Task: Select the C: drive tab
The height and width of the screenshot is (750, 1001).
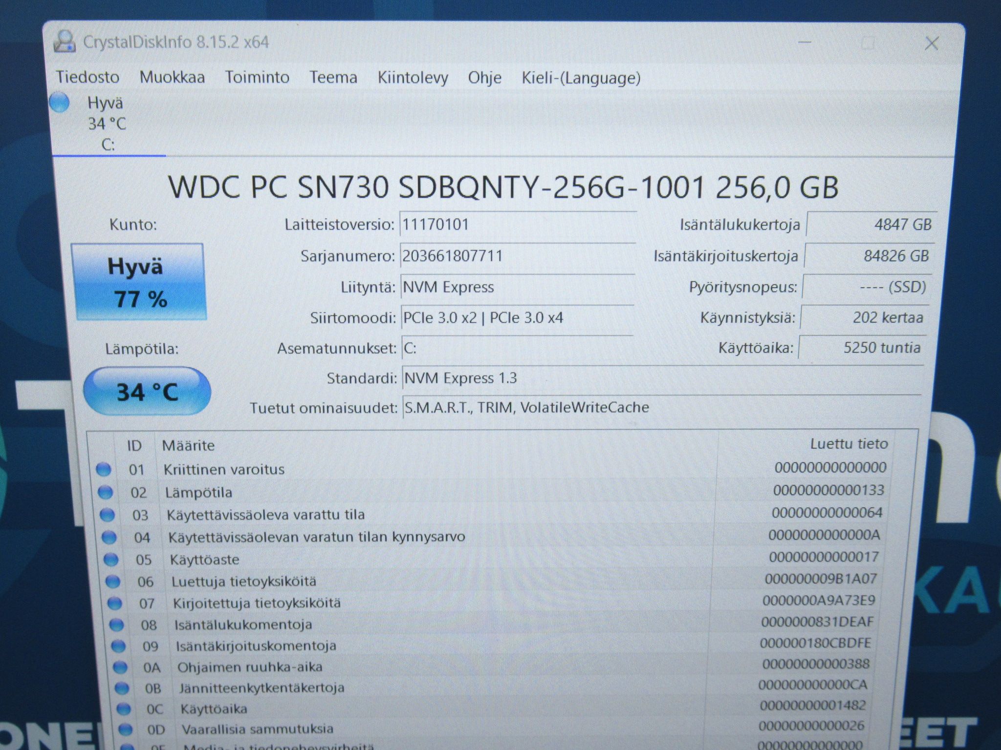Action: (107, 123)
